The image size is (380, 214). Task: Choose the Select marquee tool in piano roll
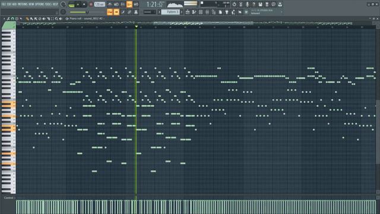pyautogui.click(x=52, y=18)
